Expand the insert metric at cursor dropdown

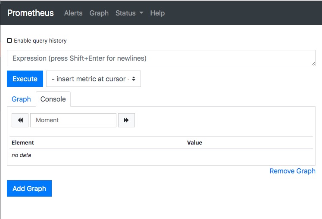[93, 79]
